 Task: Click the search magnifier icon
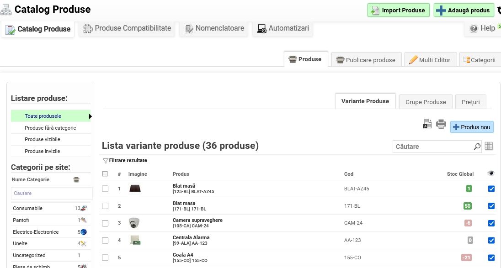477,147
